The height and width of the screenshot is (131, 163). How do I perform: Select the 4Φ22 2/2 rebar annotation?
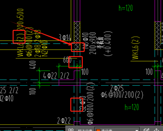point(56,76)
